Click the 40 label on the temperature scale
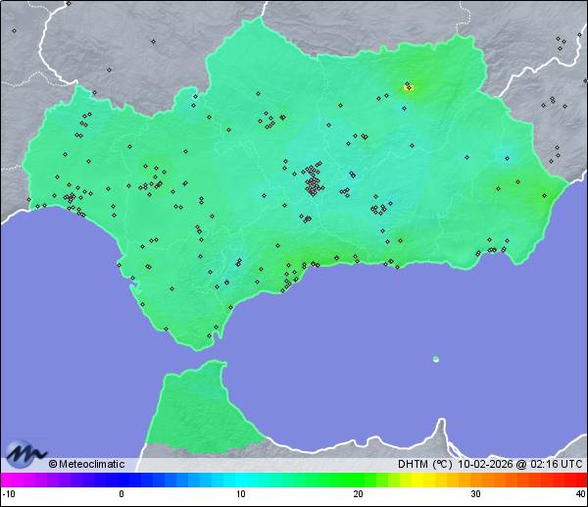Screen dimensions: 588x507 coord(580,494)
